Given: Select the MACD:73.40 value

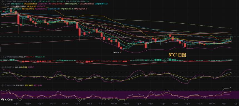Looking at the screenshot, I should 40,57.
